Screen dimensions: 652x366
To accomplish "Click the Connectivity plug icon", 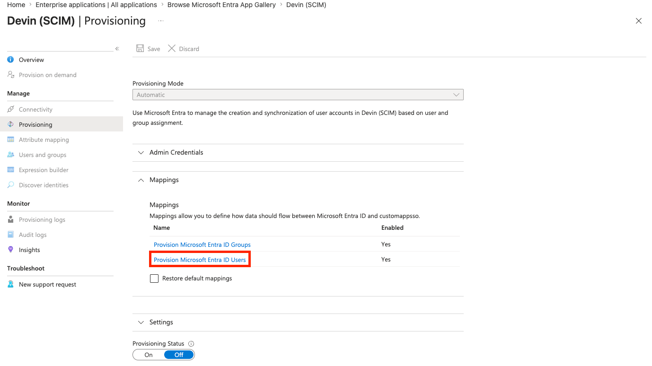I will pos(11,109).
